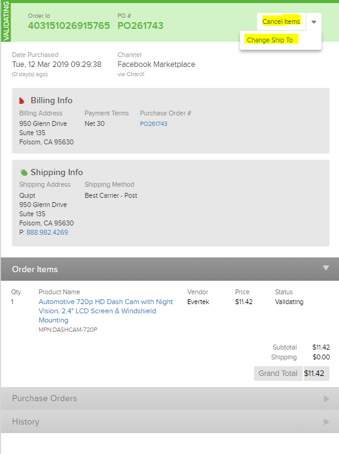Expand the History section

pyautogui.click(x=170, y=421)
